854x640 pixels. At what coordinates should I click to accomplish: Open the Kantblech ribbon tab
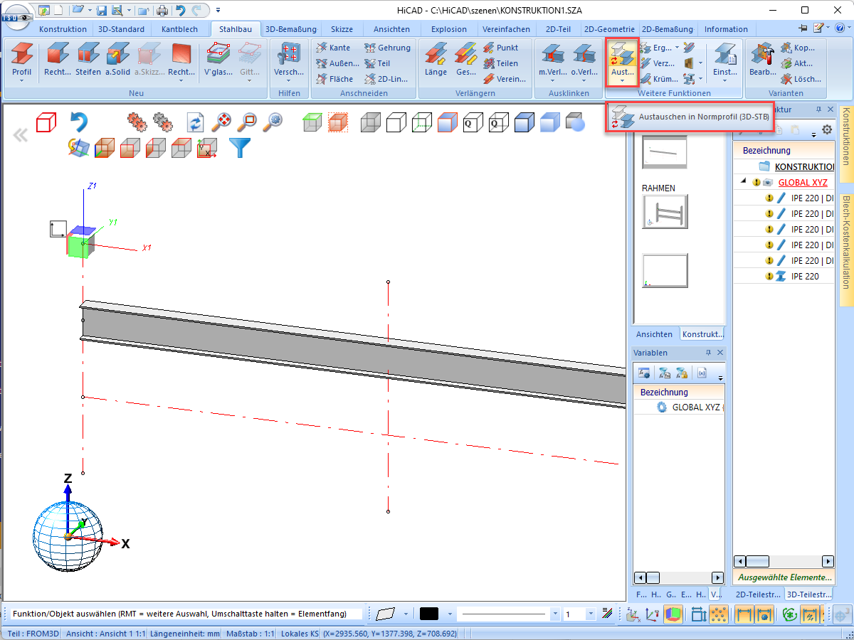pos(179,29)
